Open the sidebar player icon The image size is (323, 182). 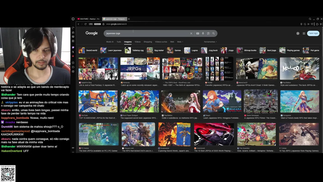(x=73, y=63)
